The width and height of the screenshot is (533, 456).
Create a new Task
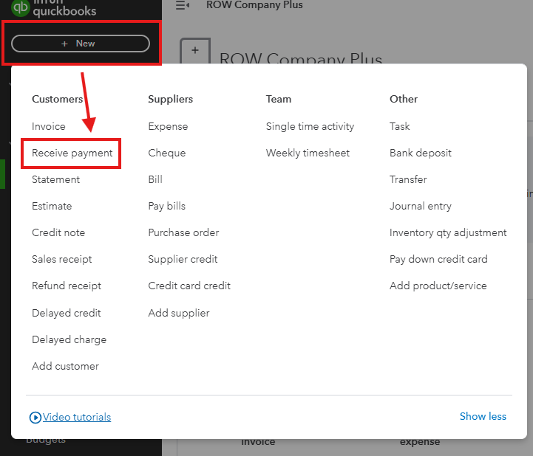click(x=400, y=126)
